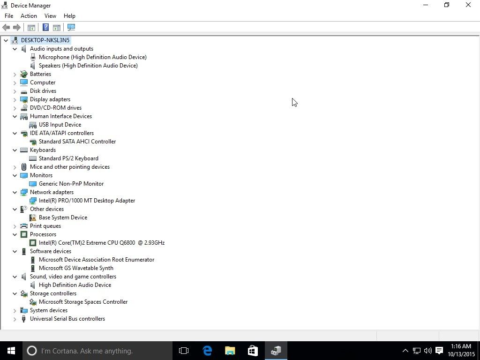Select Standard SATA AHCI Controller entry
Viewport: 480px width, 360px height.
(77, 142)
